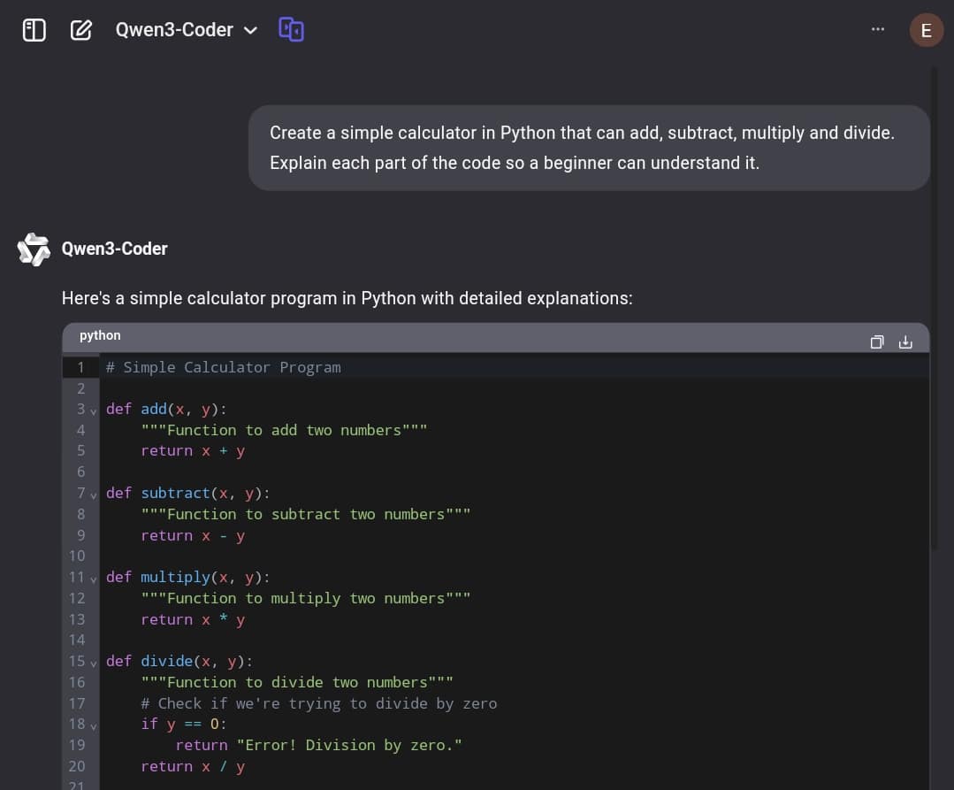Click the user prompt message bubble
The width and height of the screenshot is (954, 790).
[x=589, y=148]
